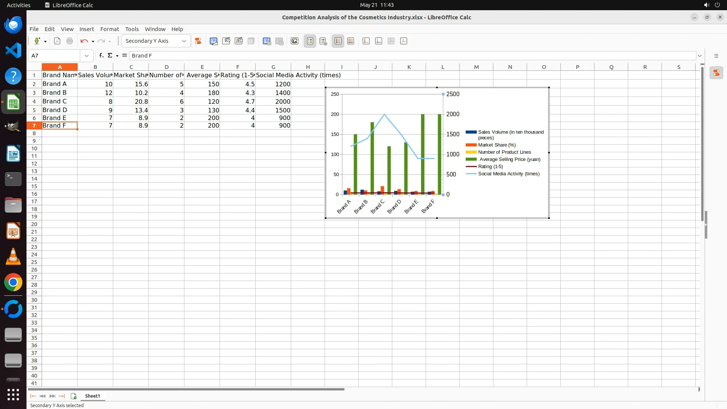
Task: Select the Sheet1 tab
Action: [x=92, y=396]
